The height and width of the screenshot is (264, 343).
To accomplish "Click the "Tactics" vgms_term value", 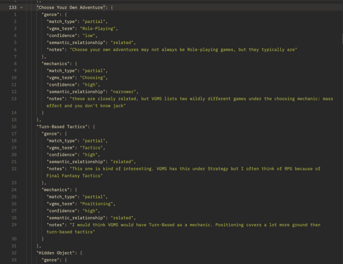I will click(91, 148).
